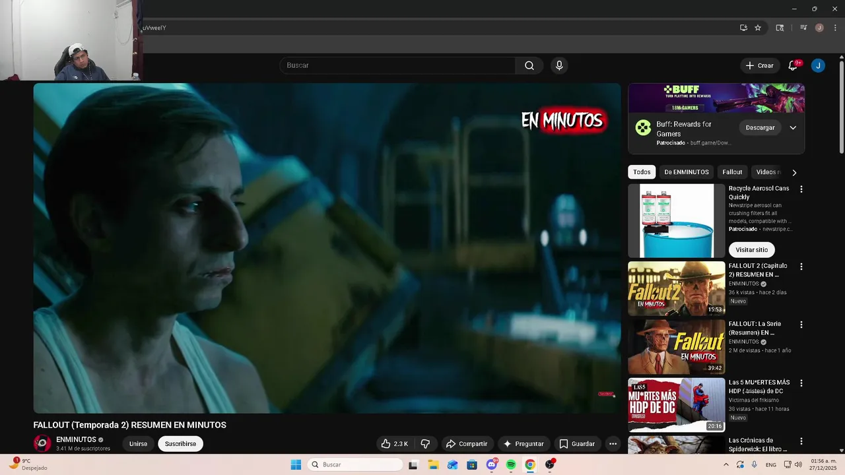Click Descargar on the Buff ad
Image resolution: width=845 pixels, height=475 pixels.
[x=760, y=128]
